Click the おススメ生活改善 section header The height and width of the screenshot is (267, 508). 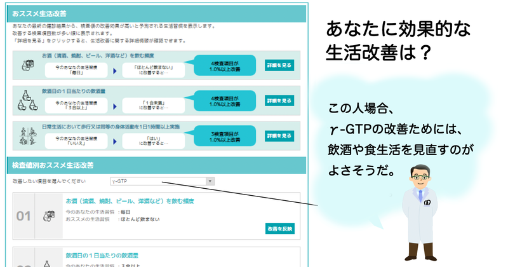[x=41, y=13]
